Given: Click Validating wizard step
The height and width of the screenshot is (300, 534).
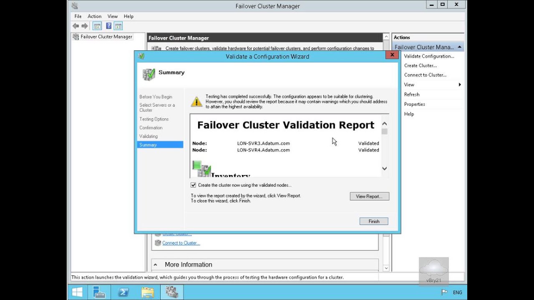Looking at the screenshot, I should click(x=149, y=136).
